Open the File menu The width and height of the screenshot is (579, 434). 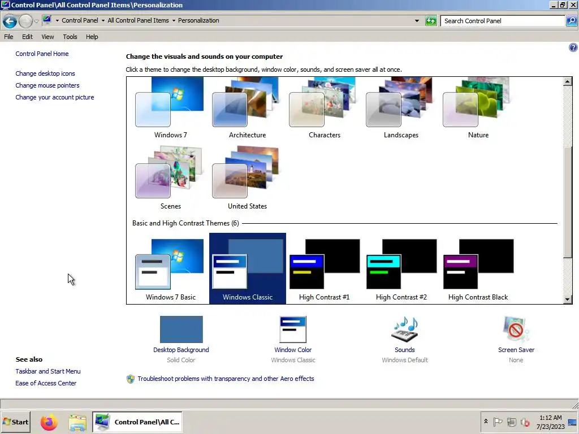[x=8, y=37]
